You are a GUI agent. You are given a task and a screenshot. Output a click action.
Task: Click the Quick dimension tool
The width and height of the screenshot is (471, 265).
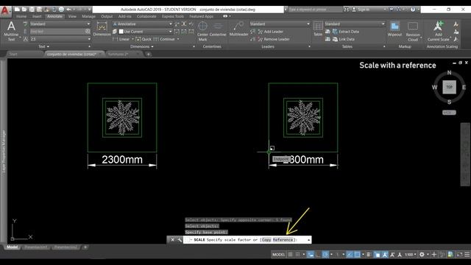coord(144,39)
